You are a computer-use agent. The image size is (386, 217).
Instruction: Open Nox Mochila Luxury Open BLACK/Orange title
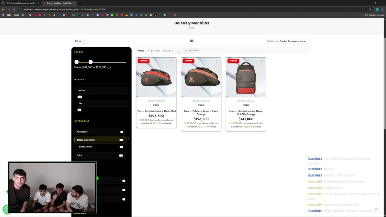click(246, 112)
